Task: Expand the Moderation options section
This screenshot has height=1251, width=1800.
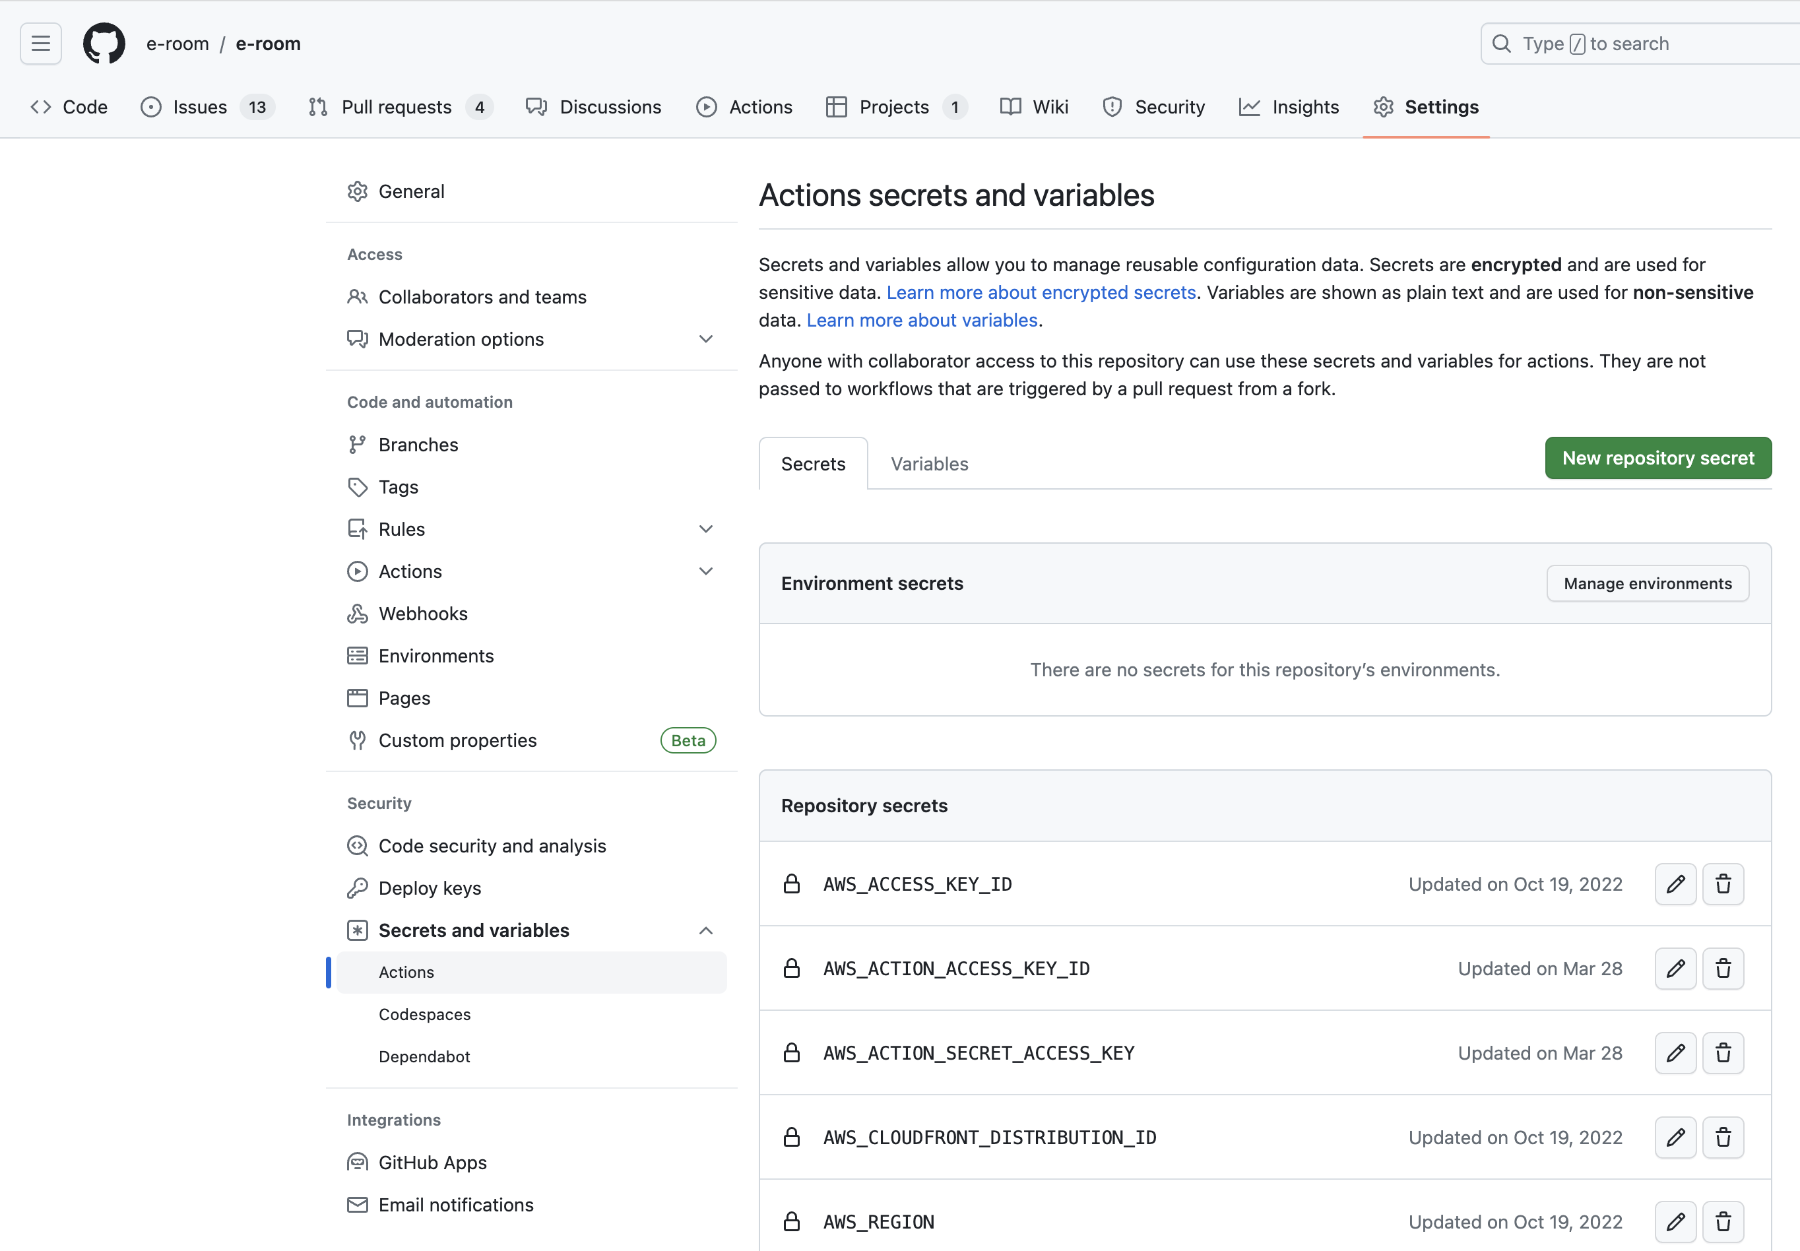Action: 705,338
